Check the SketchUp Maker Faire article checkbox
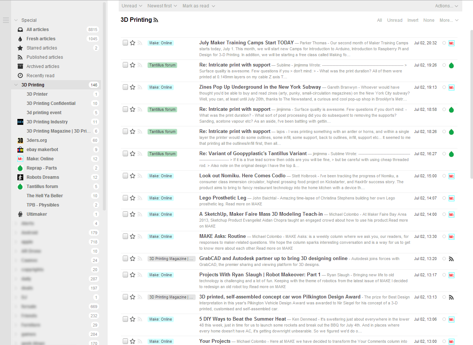 pyautogui.click(x=125, y=214)
